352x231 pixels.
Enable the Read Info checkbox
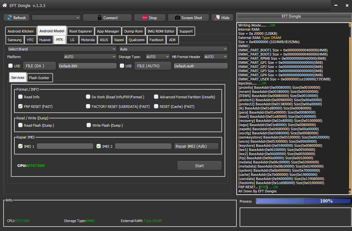coord(20,97)
